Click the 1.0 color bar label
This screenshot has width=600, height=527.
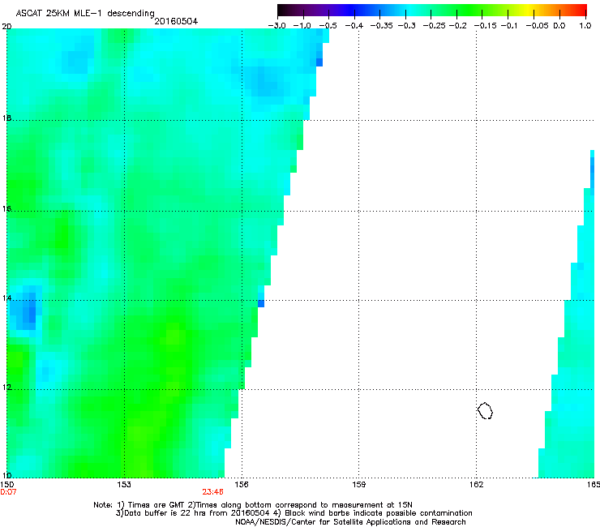tap(585, 26)
